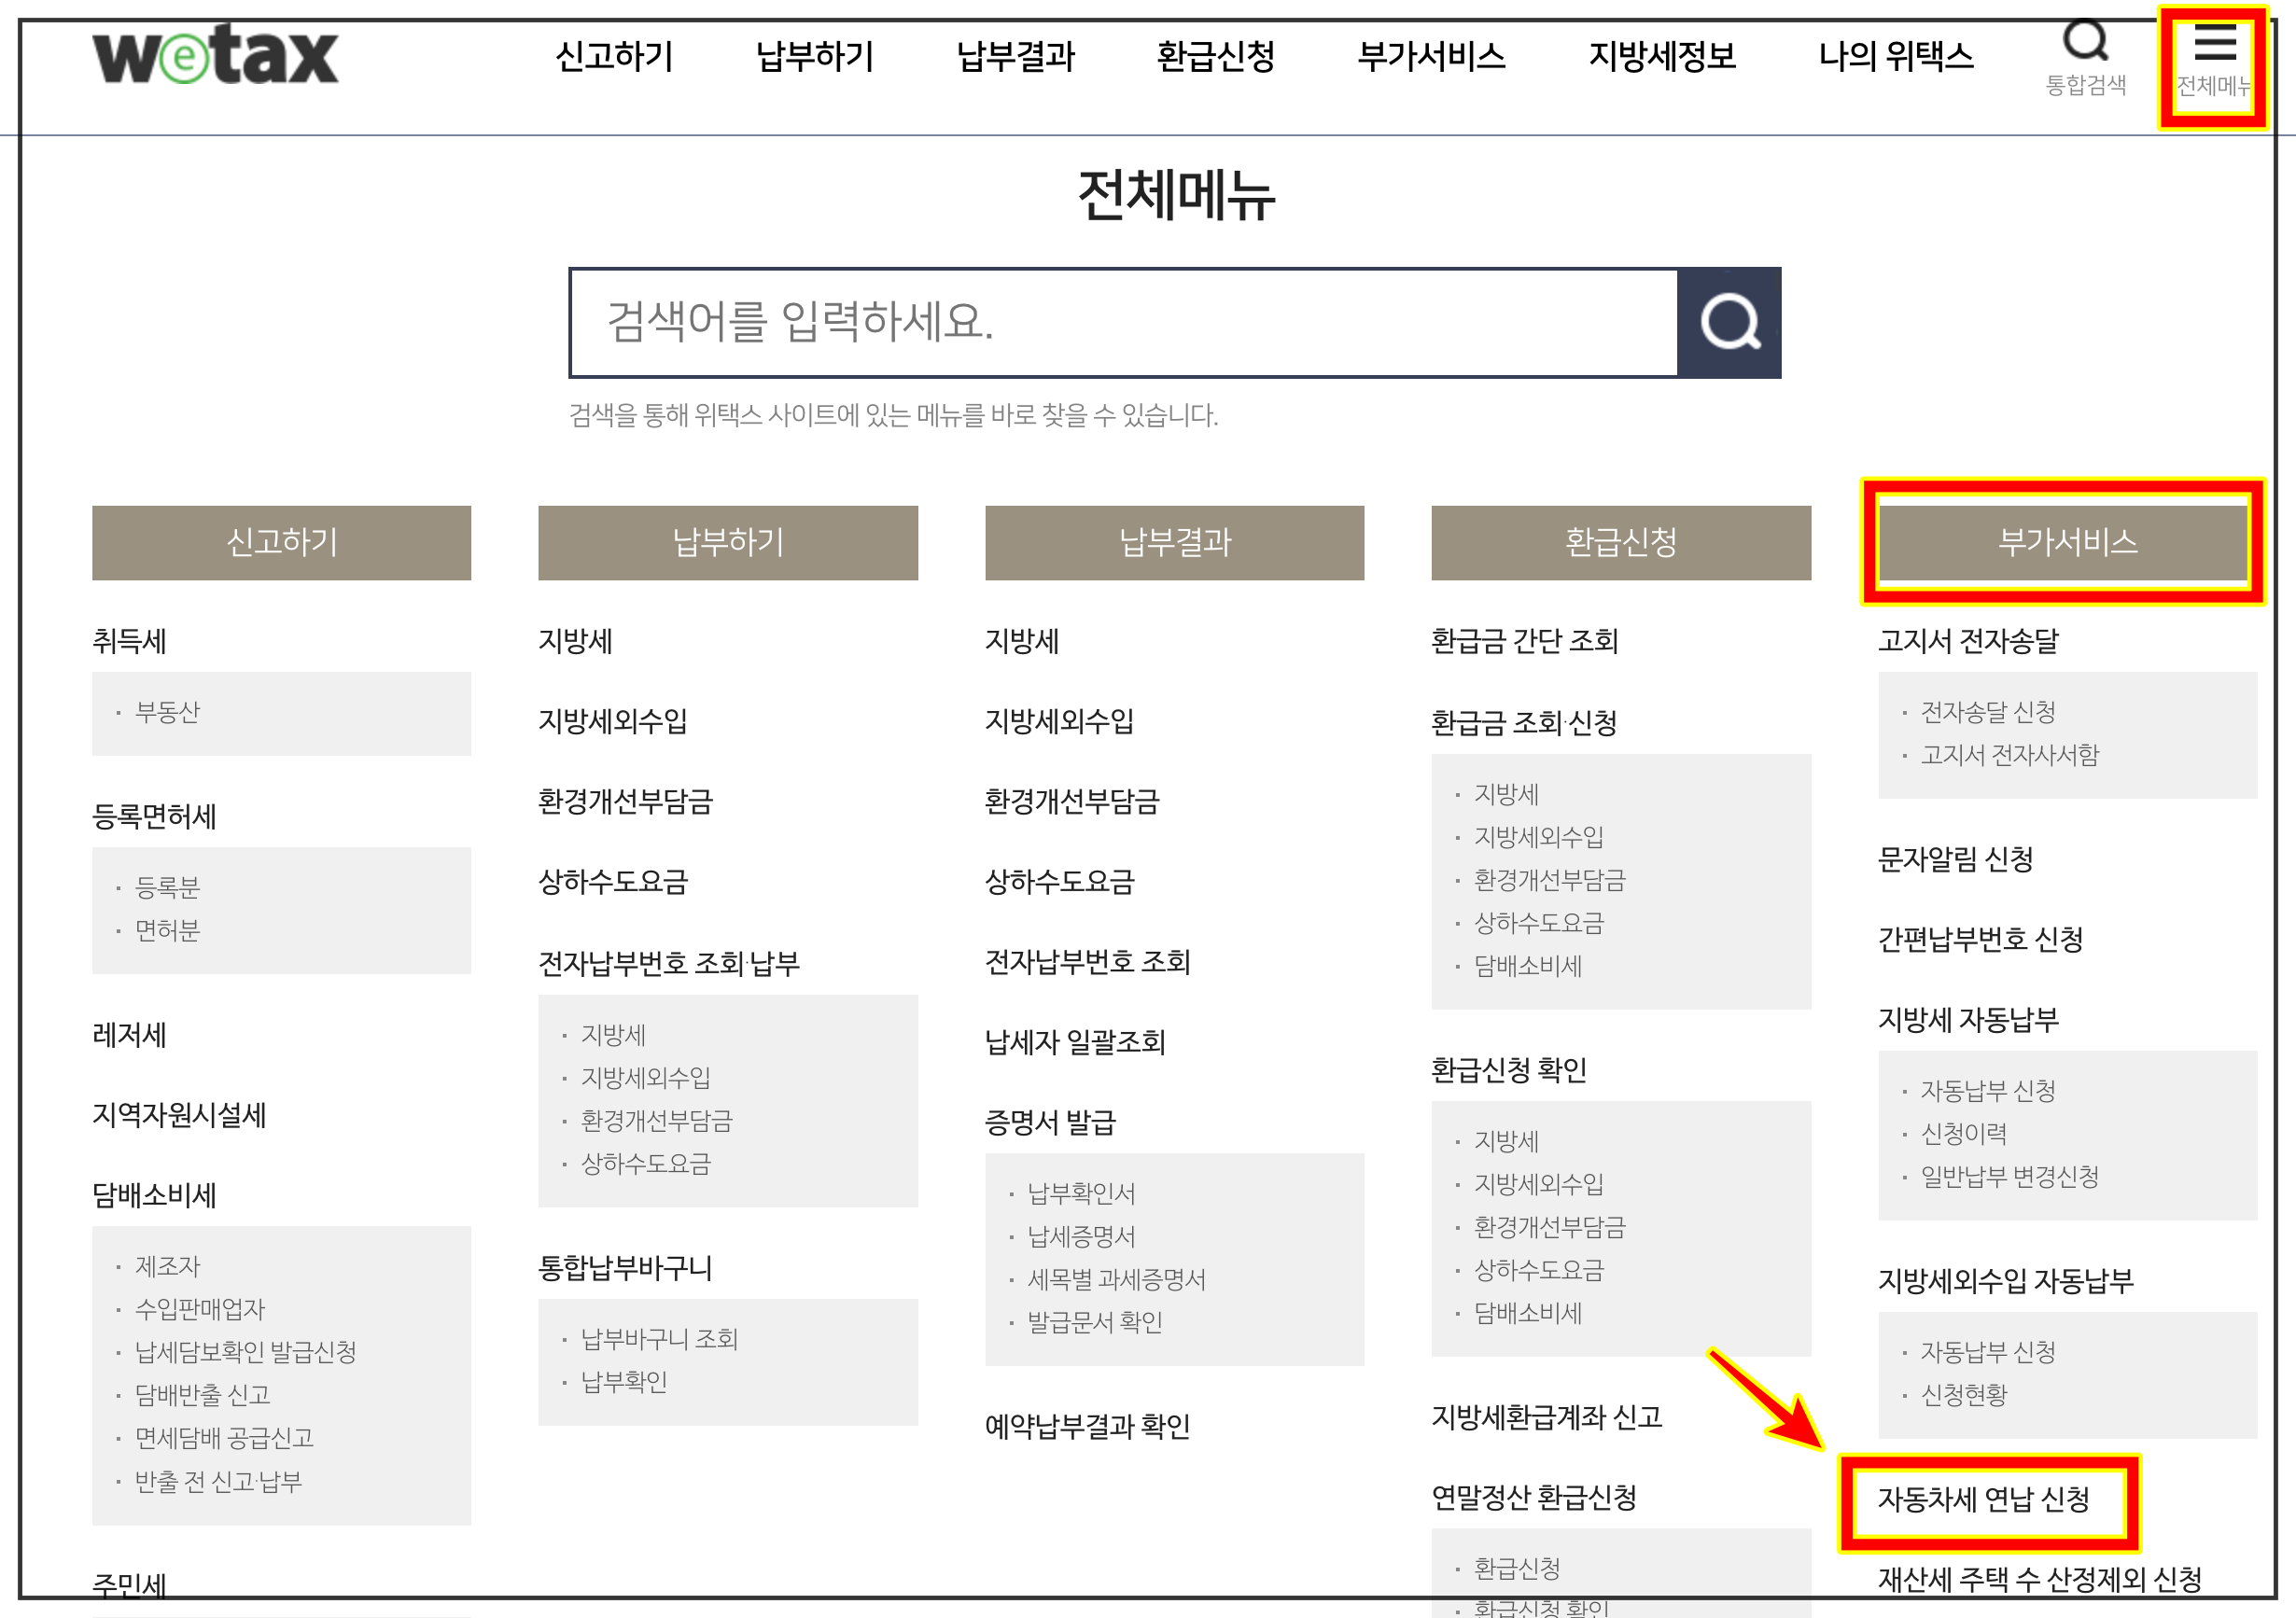Open 전자송달 신청 under 고지서 전자송달
This screenshot has width=2296, height=1618.
pos(1987,712)
